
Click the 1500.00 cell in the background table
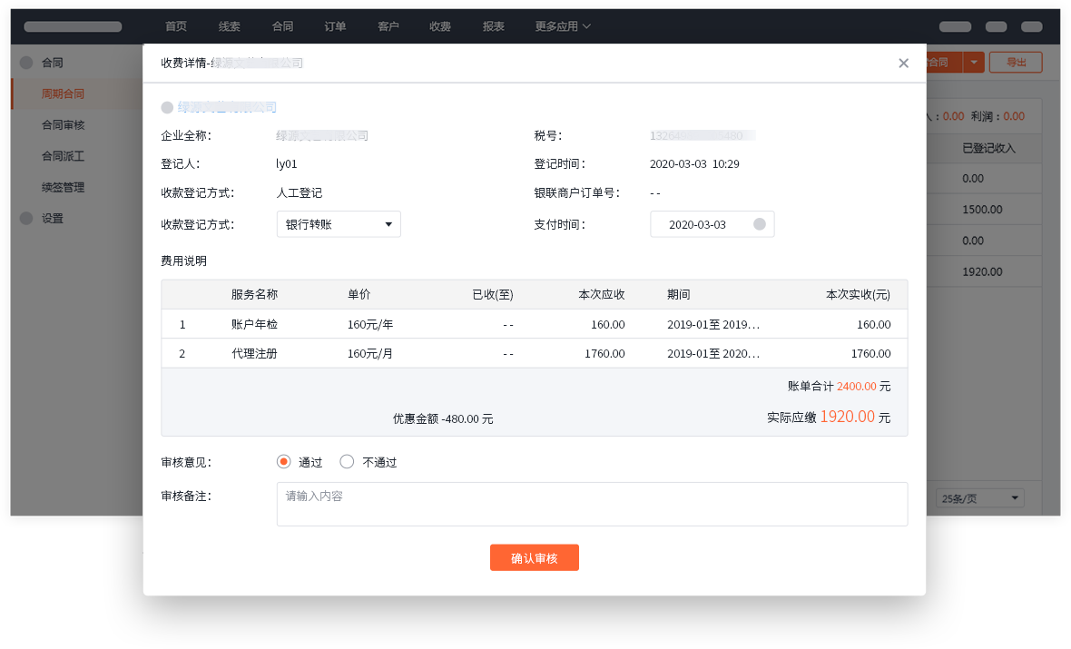click(x=982, y=210)
